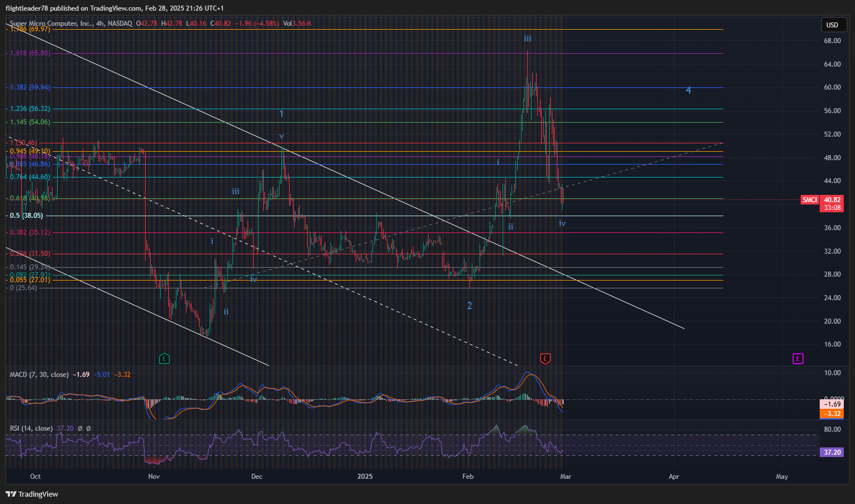
Task: Click the red earnings E marker
Action: point(545,358)
